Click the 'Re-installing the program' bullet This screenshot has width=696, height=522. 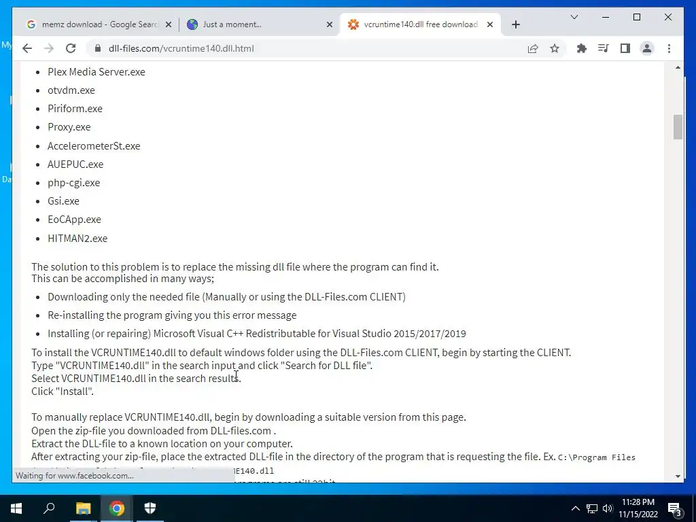[172, 315]
